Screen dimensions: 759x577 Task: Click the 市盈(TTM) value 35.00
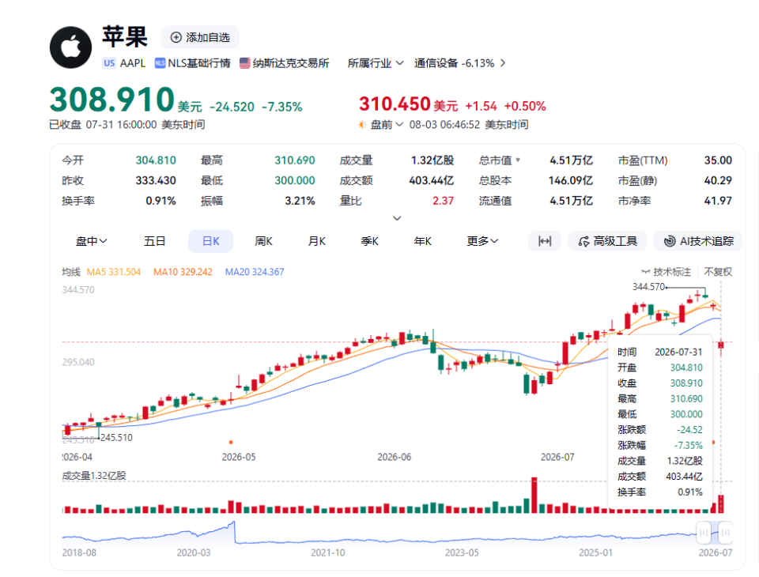point(718,160)
